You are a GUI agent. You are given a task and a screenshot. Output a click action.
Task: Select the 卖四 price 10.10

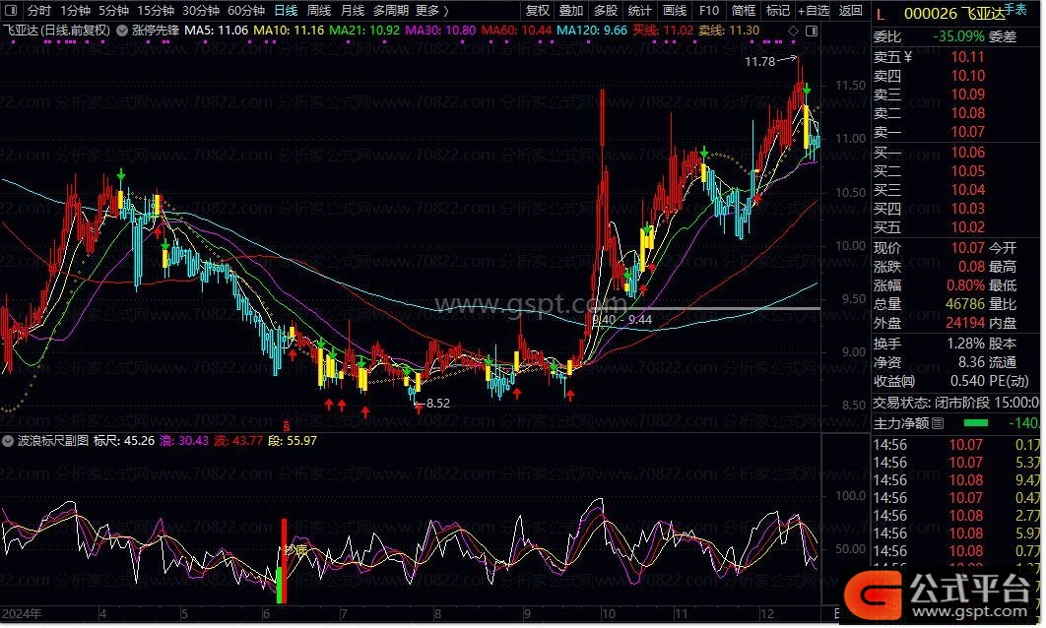[967, 76]
